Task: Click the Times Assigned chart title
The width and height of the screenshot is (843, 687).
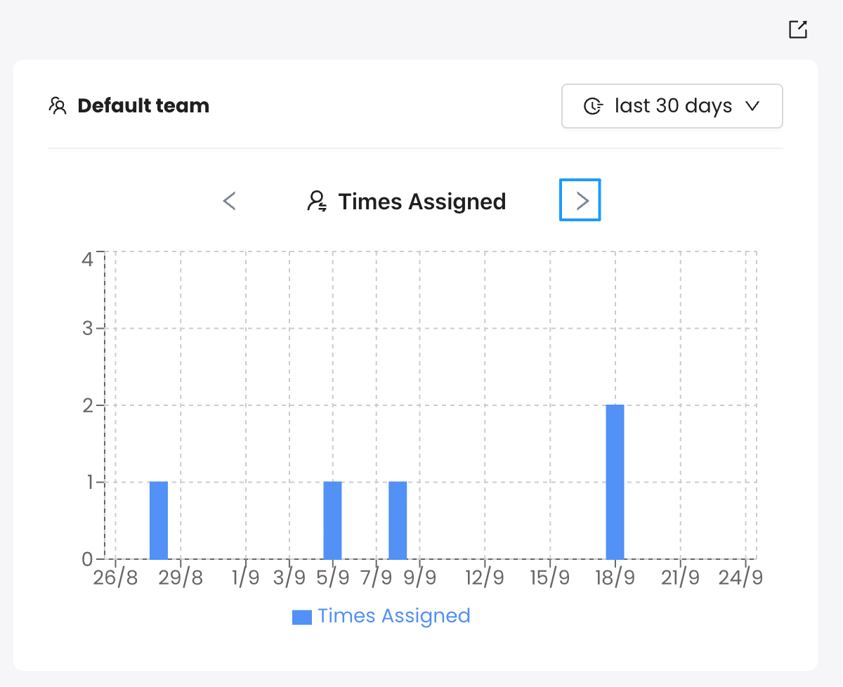Action: click(x=421, y=202)
